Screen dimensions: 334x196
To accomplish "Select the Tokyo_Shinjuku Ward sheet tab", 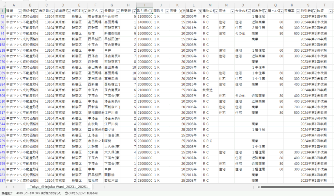I will 59,187.
